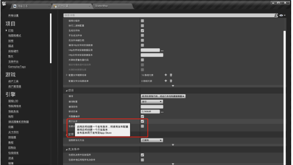Show advanced options under 蓝图 section
Viewport: 293px width, 165px height.
(173, 145)
